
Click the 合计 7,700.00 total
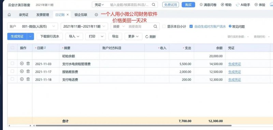[185, 121]
